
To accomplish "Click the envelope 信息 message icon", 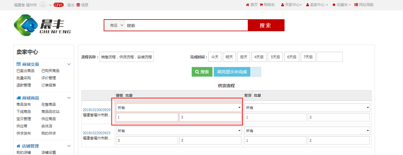I will tap(78, 5).
